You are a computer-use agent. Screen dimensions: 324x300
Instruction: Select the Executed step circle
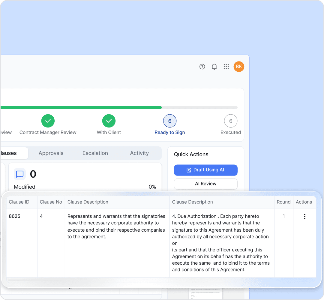[231, 121]
